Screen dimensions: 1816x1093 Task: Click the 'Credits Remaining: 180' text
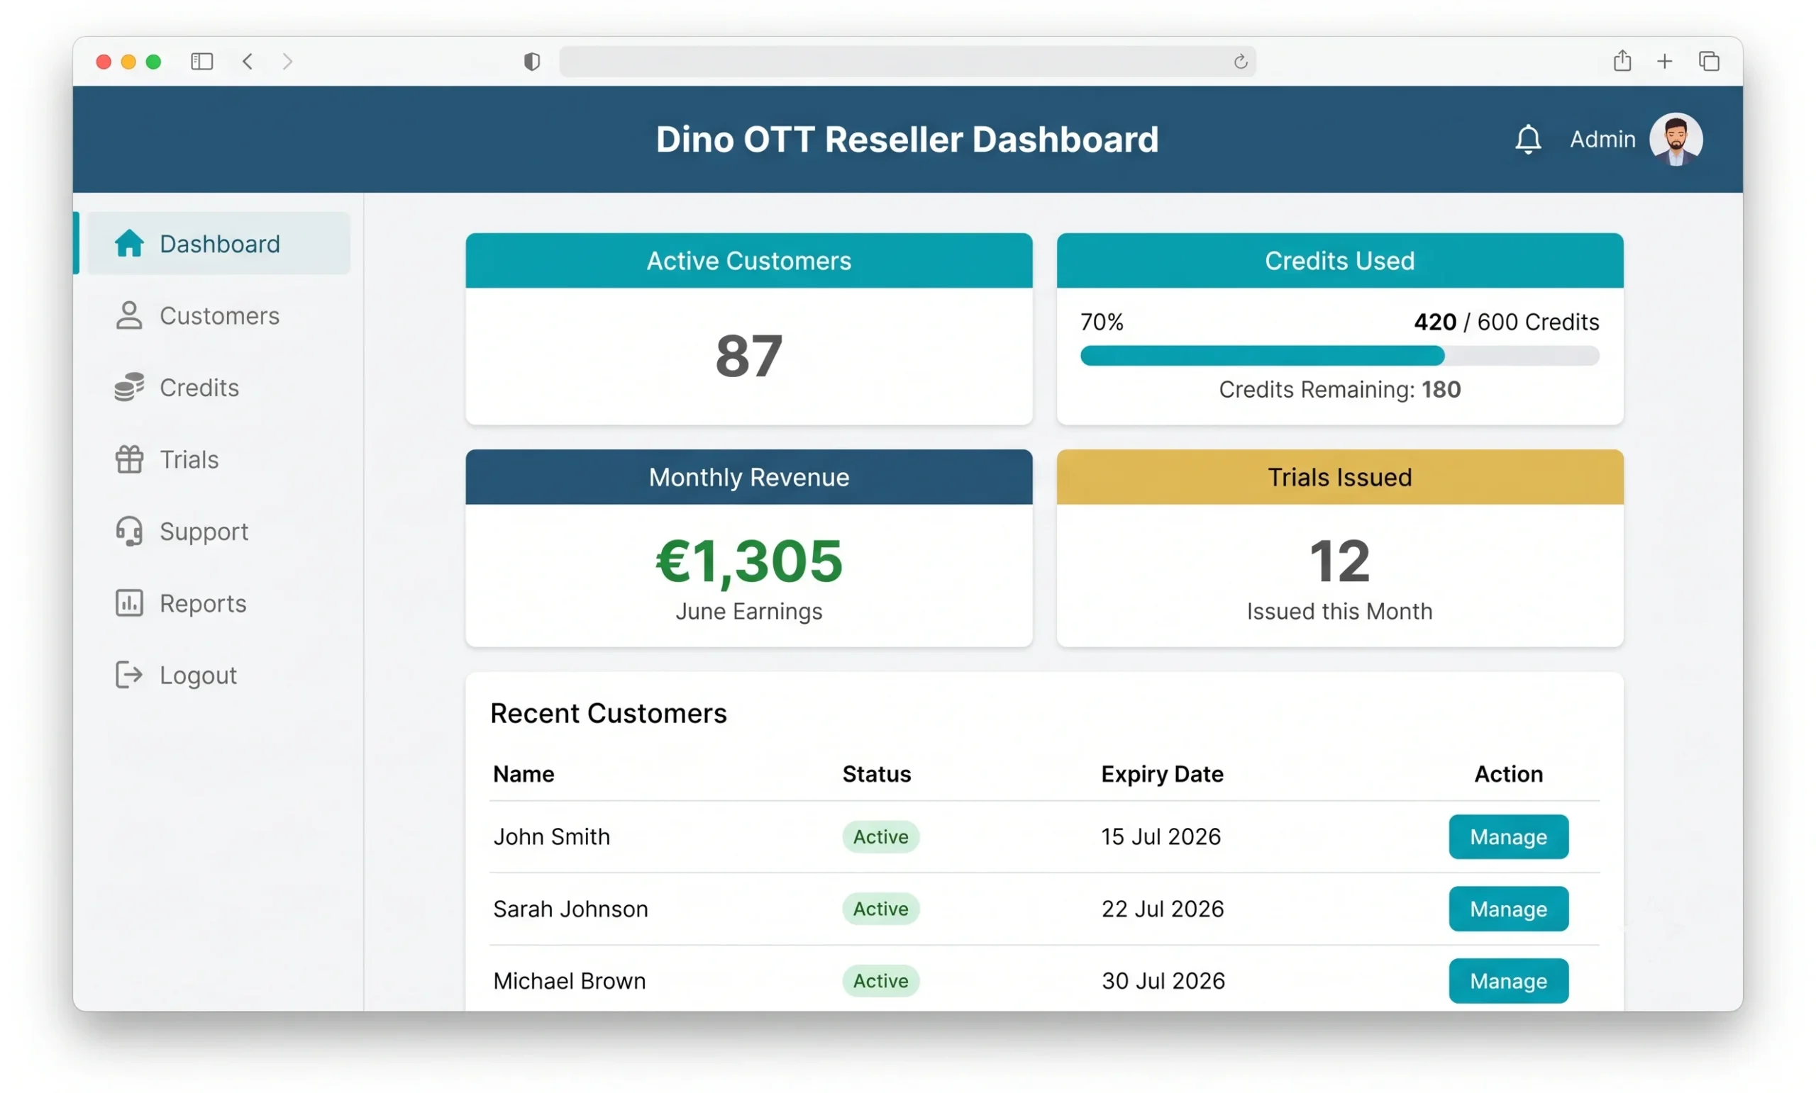[x=1339, y=390]
